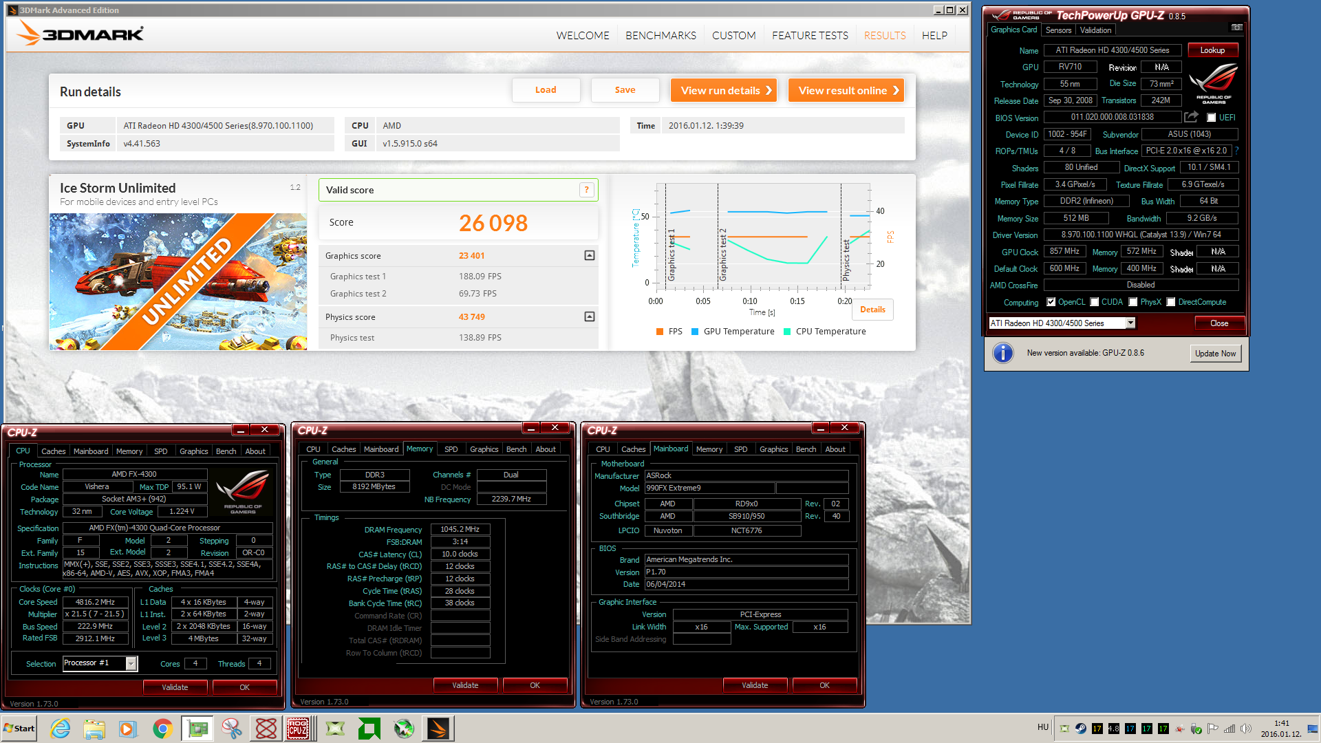Open the HELP tab in 3DMark

pyautogui.click(x=934, y=35)
